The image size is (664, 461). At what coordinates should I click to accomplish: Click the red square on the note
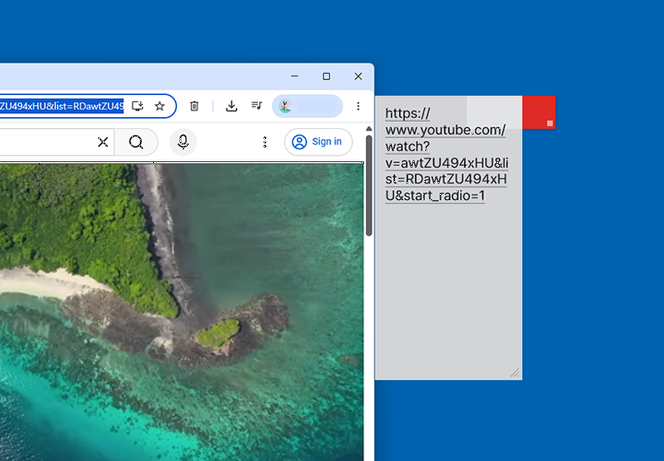tap(539, 112)
